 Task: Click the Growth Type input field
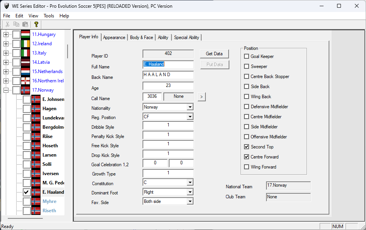pos(168,173)
